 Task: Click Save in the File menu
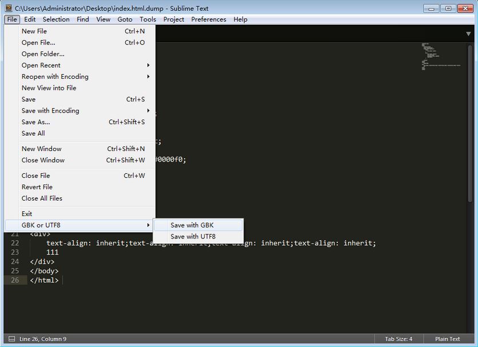pos(80,99)
